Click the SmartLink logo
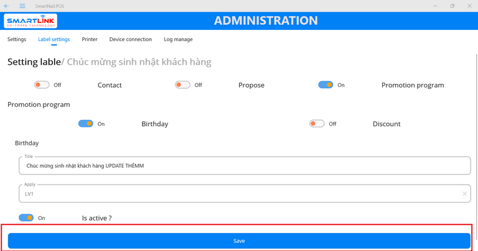Viewport: 478px width, 251px height. pos(30,21)
